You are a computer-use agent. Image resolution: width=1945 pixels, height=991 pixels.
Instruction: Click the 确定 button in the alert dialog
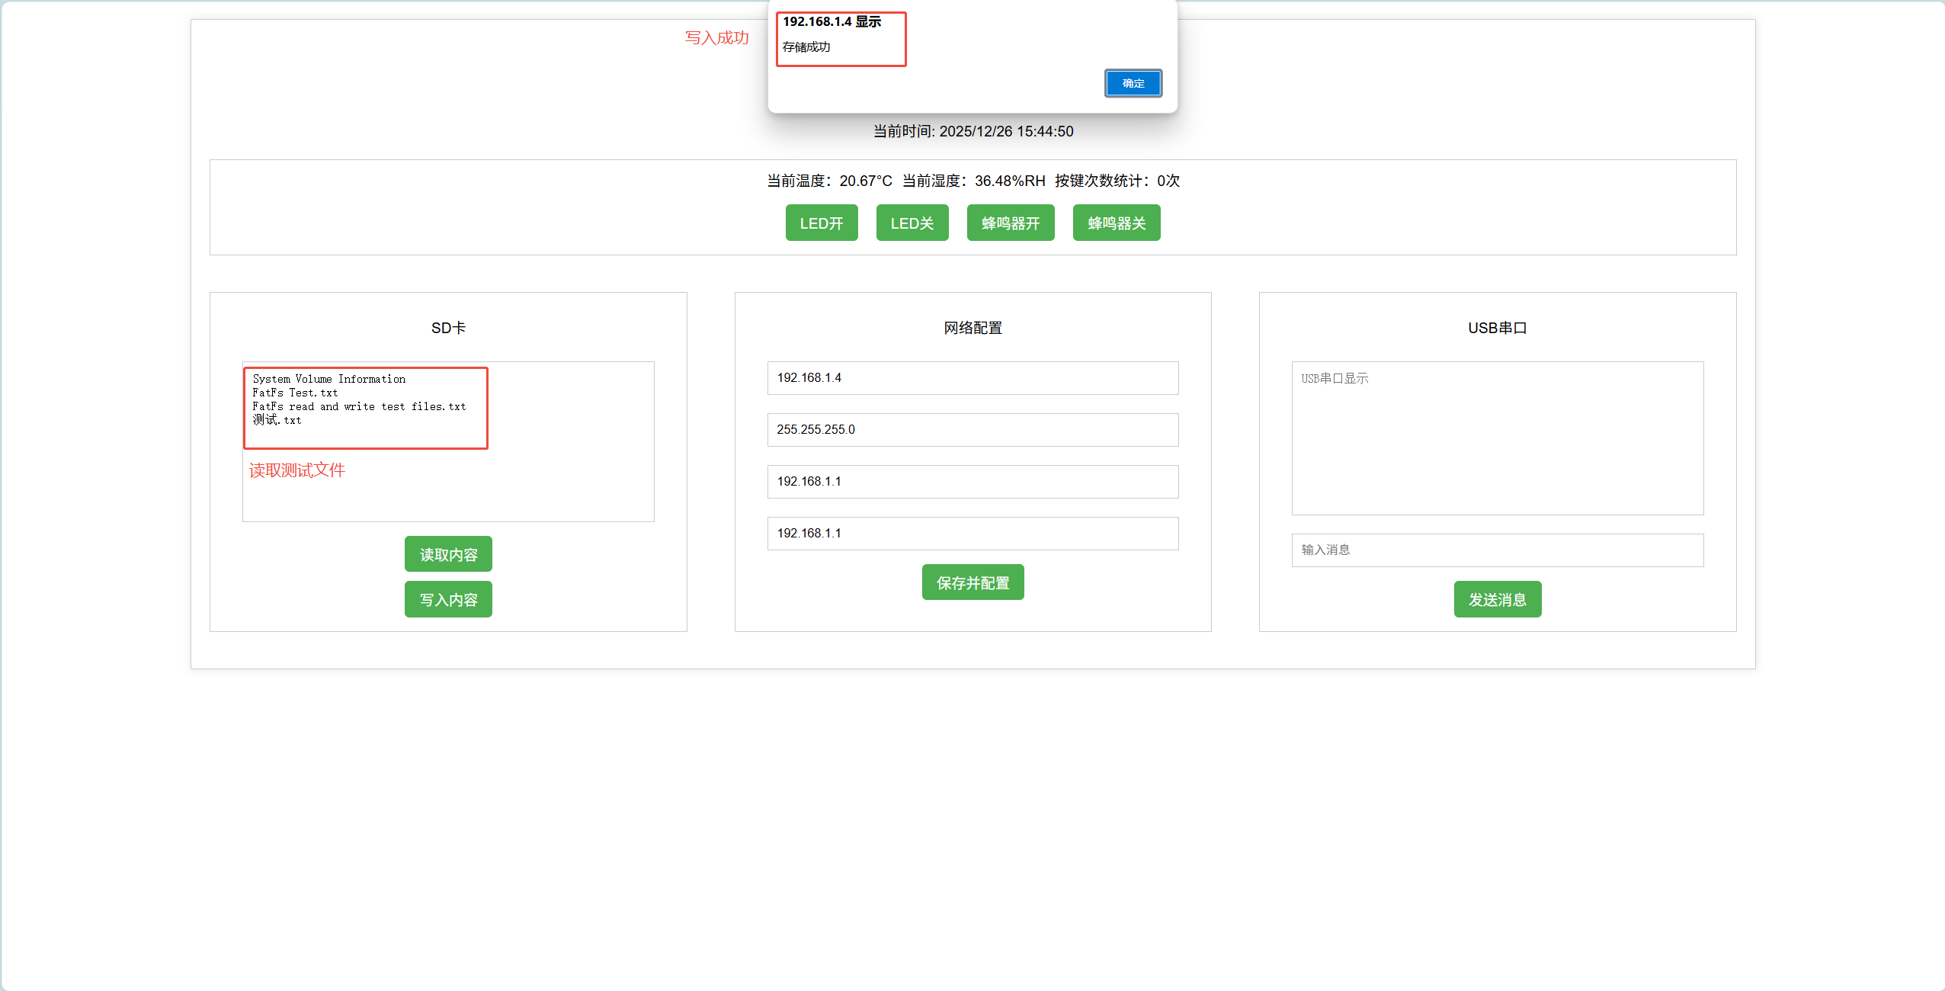[x=1133, y=83]
